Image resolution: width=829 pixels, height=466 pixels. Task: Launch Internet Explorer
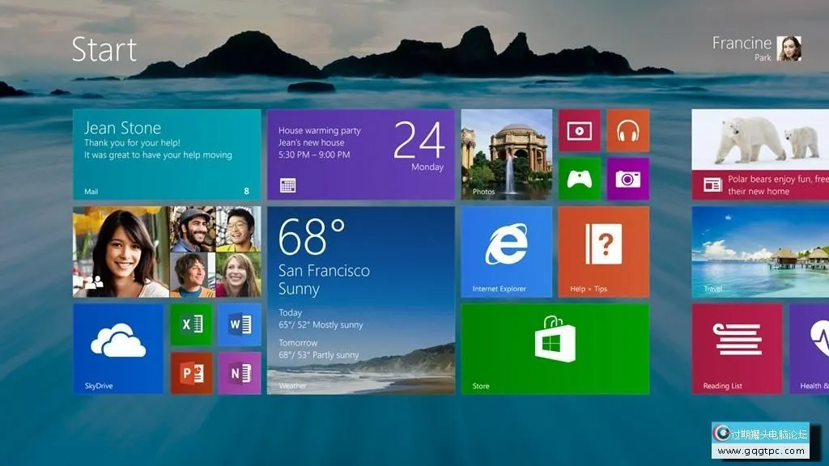(507, 252)
